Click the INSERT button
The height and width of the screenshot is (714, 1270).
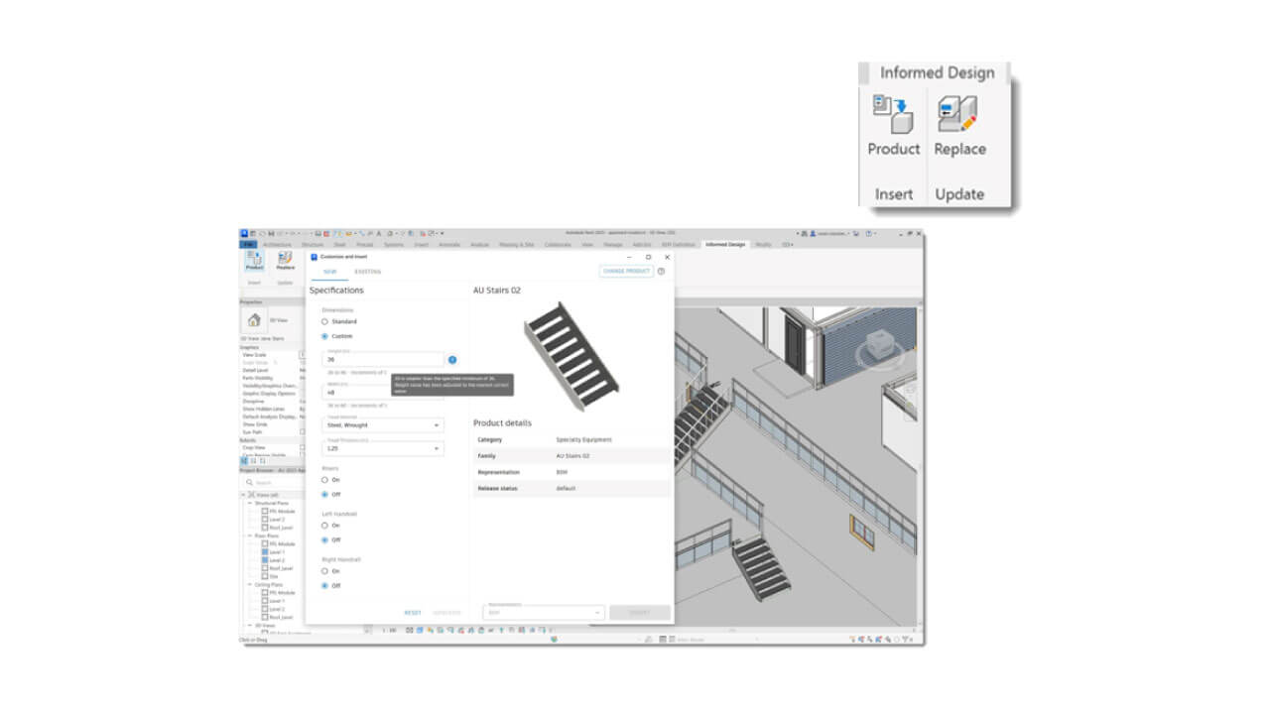(640, 613)
